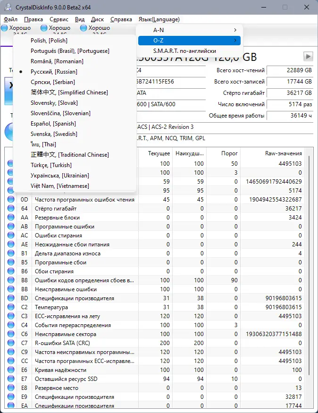Click the SMART table vertical scrollbar
Image resolution: width=318 pixels, height=413 pixels.
coord(309,266)
